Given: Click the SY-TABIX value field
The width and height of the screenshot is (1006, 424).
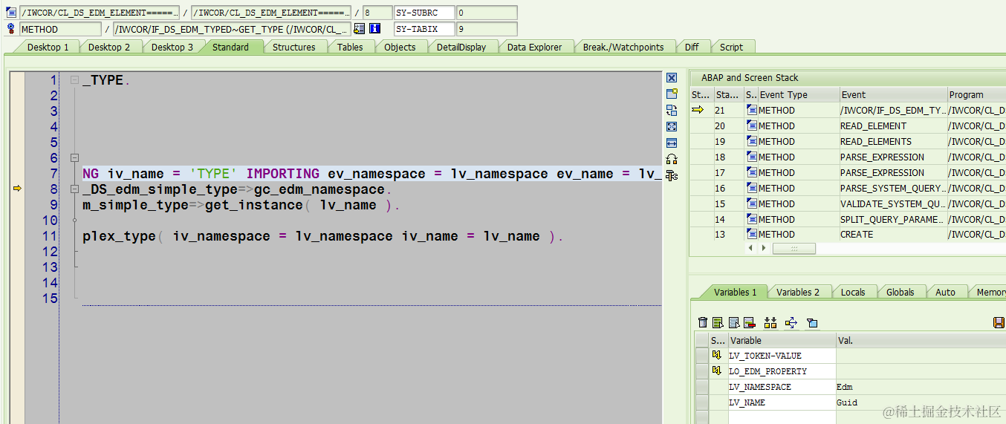Looking at the screenshot, I should (x=487, y=29).
